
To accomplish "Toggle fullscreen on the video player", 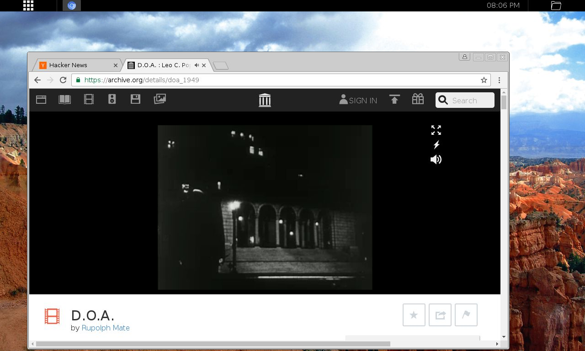I will pyautogui.click(x=436, y=130).
